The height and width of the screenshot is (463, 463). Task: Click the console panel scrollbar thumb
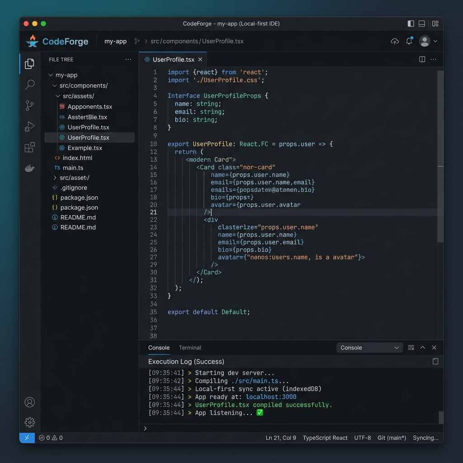point(441,417)
